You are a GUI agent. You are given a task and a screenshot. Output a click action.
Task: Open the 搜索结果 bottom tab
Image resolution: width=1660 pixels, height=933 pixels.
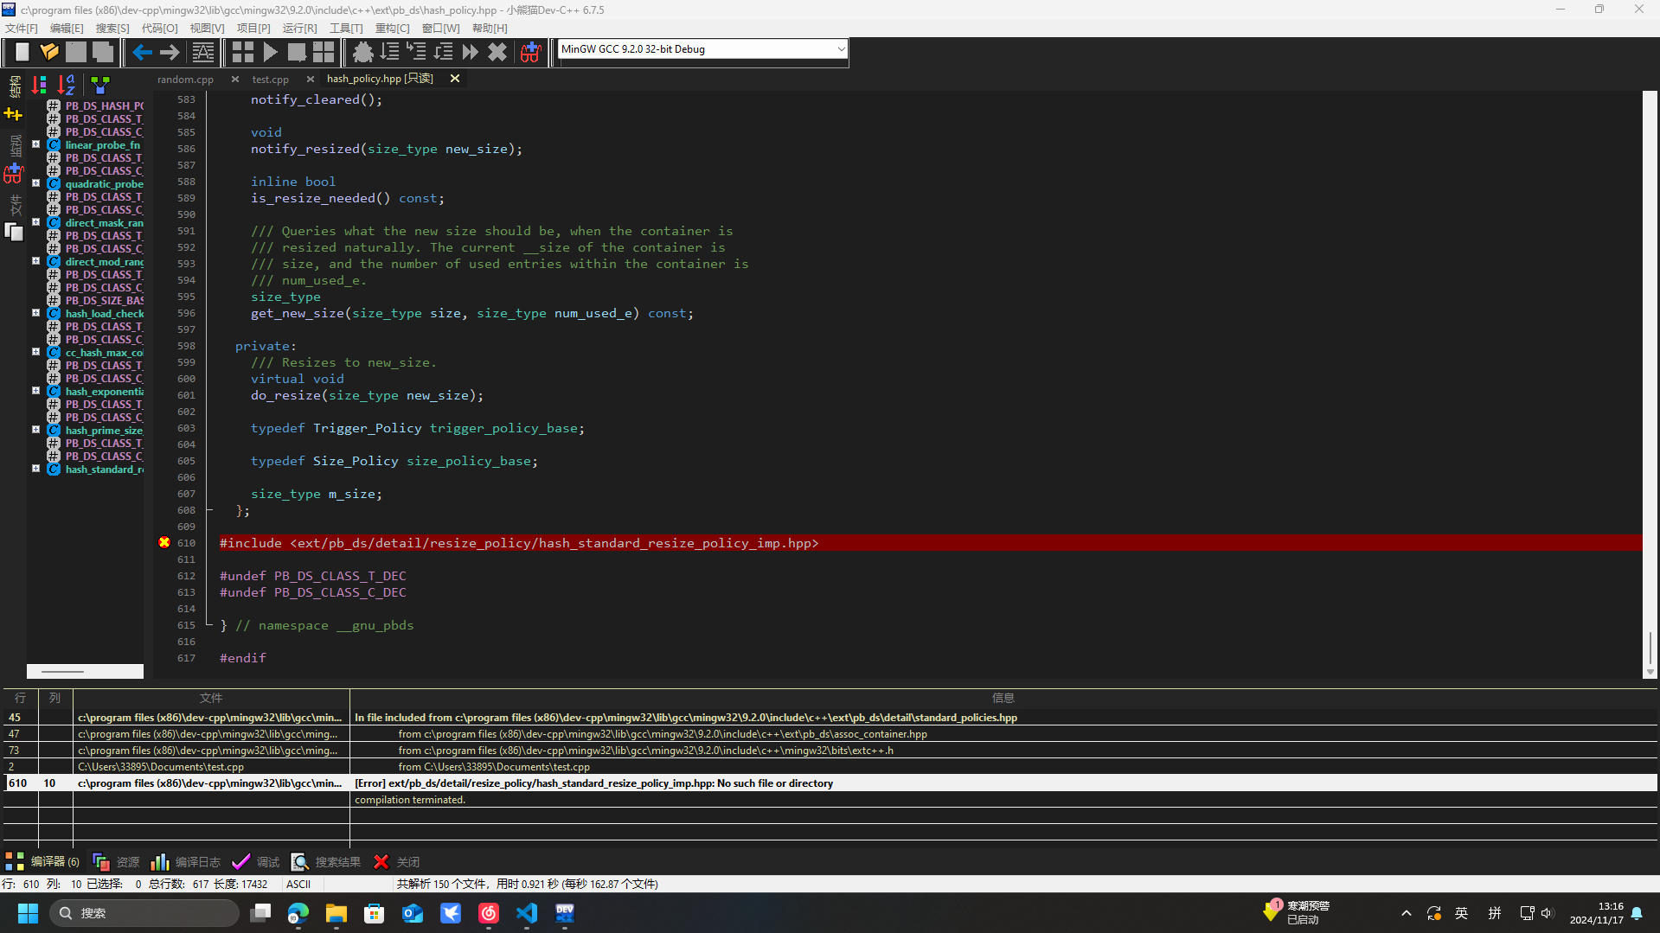point(326,861)
